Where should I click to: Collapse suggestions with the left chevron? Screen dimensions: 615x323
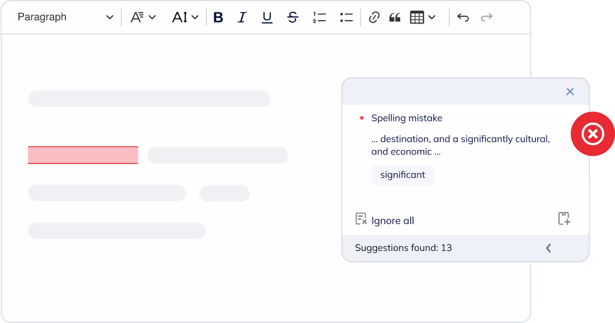click(548, 248)
